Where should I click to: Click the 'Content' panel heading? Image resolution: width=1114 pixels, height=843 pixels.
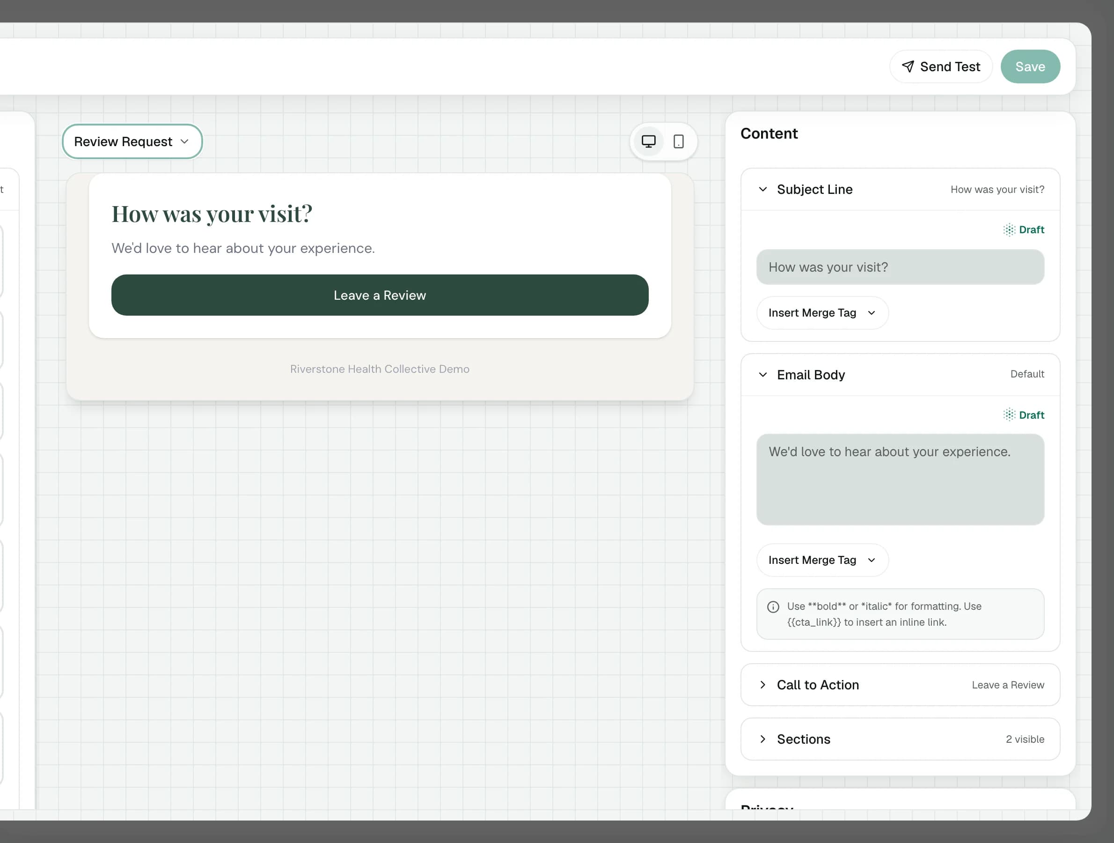(x=769, y=133)
